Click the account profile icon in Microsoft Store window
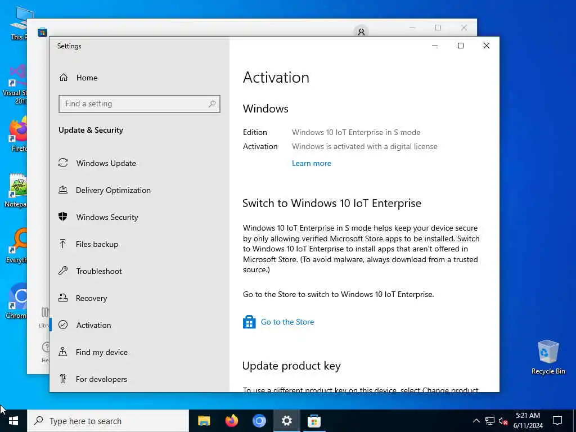 (x=361, y=32)
